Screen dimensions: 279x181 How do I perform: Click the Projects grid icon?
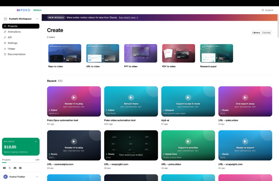point(5,26)
